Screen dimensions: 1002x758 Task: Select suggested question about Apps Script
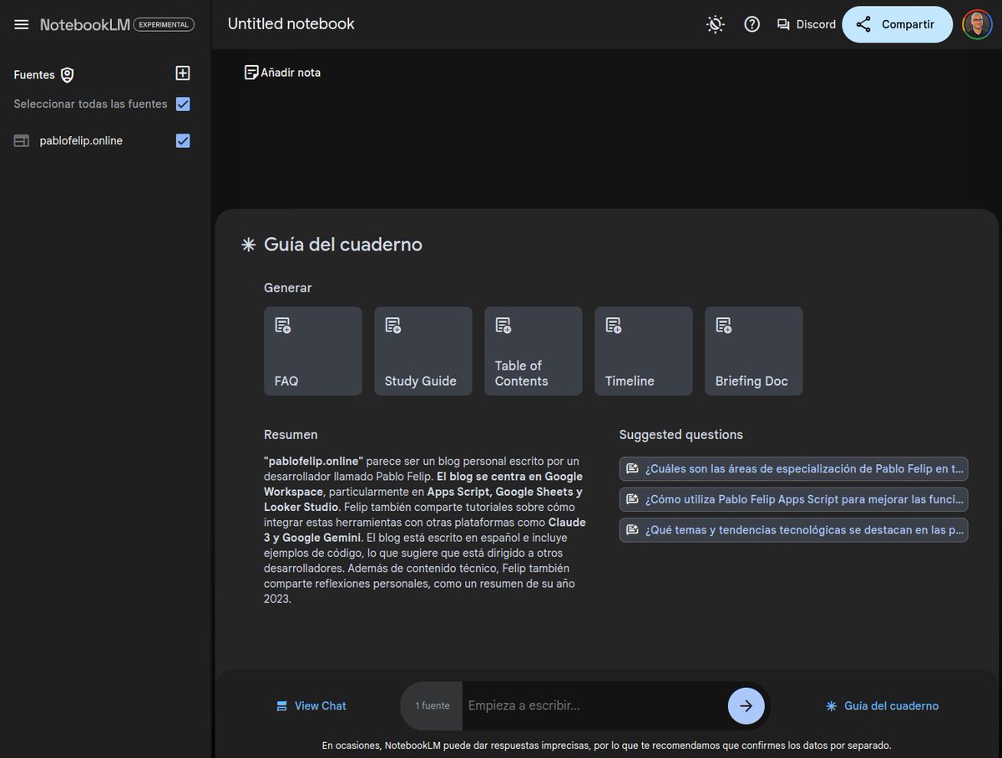click(794, 499)
